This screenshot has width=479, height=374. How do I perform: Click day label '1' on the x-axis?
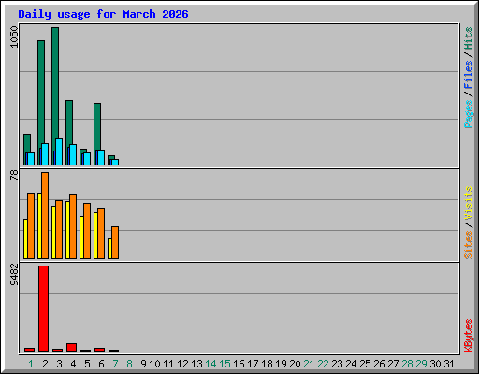pos(31,364)
